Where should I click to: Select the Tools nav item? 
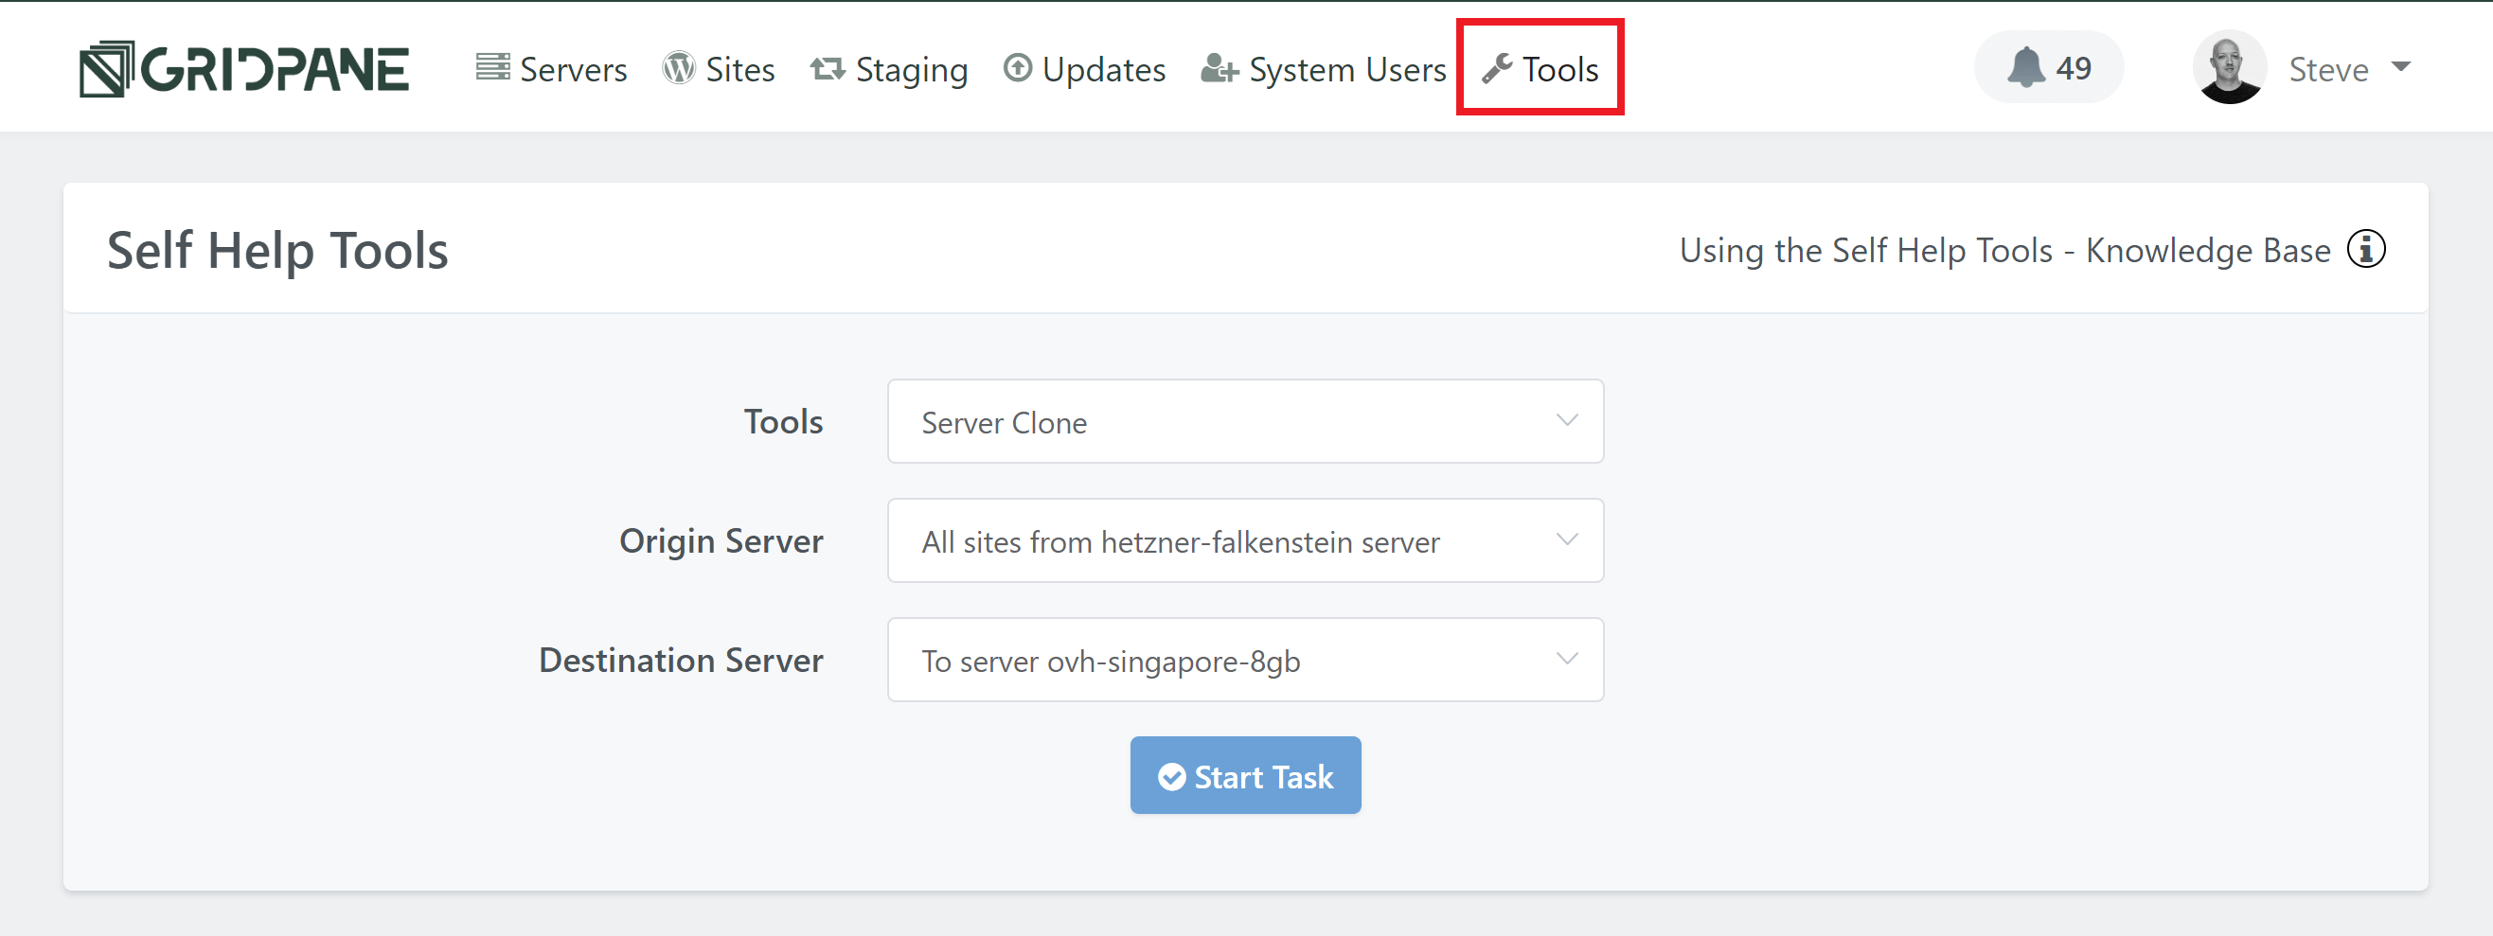[1540, 69]
